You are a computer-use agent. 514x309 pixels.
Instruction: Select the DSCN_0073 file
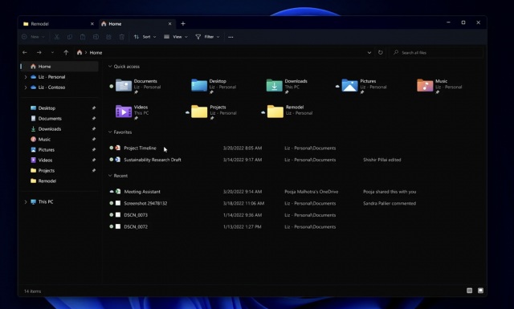coord(136,215)
